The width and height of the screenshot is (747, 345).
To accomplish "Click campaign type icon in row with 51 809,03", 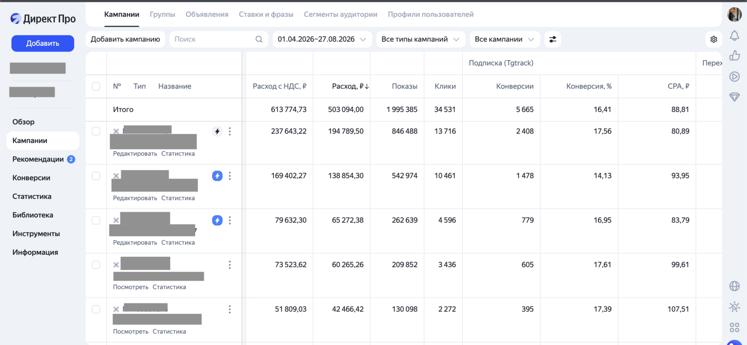I will coord(116,309).
